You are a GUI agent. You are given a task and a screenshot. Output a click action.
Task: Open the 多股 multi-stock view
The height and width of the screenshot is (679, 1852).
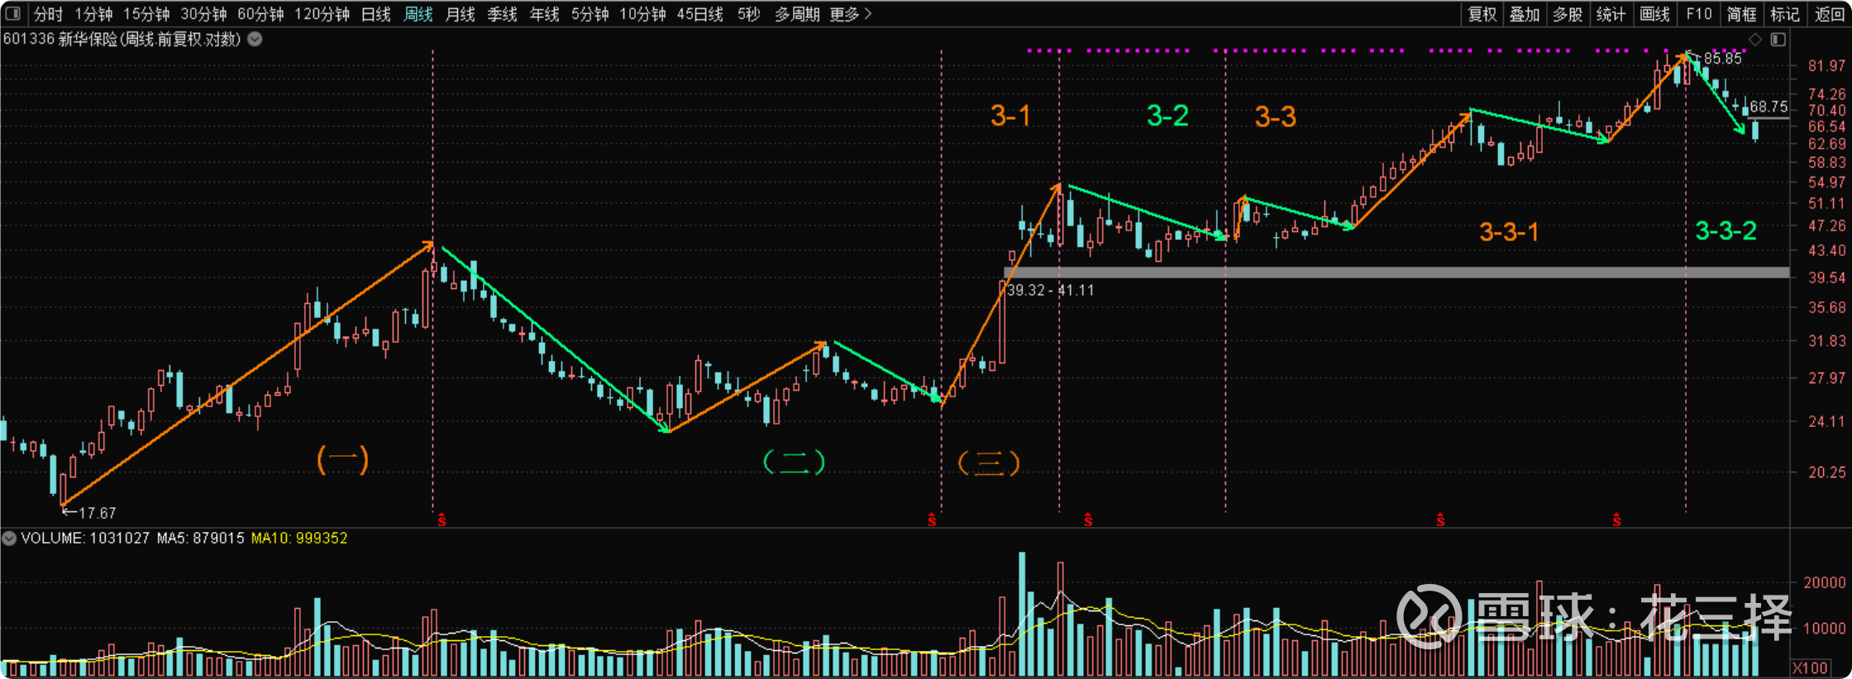(x=1568, y=14)
